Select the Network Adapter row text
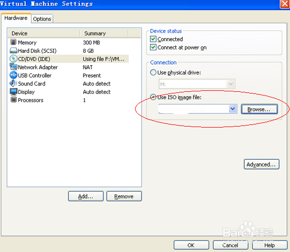The width and height of the screenshot is (290, 252). click(x=38, y=67)
